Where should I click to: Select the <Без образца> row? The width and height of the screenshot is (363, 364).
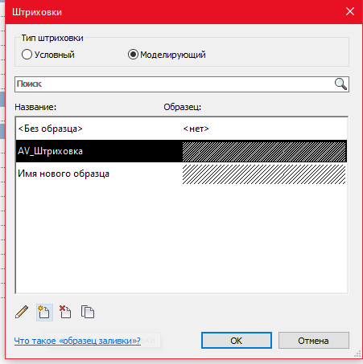(x=181, y=129)
